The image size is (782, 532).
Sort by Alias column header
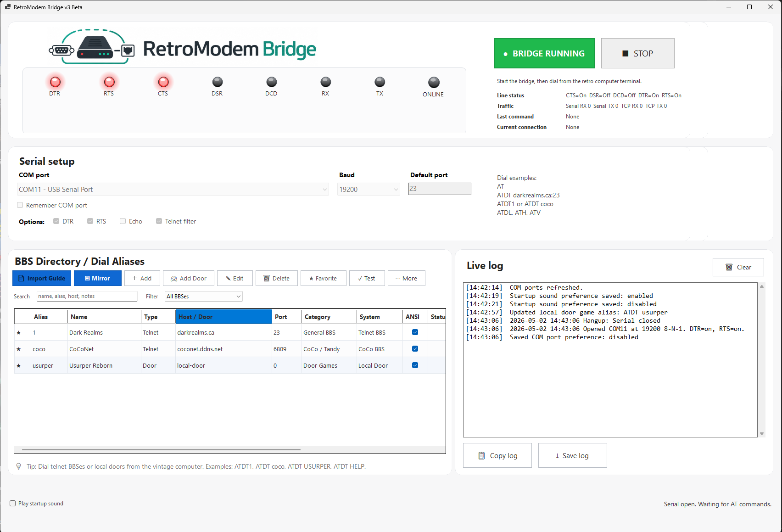(49, 317)
